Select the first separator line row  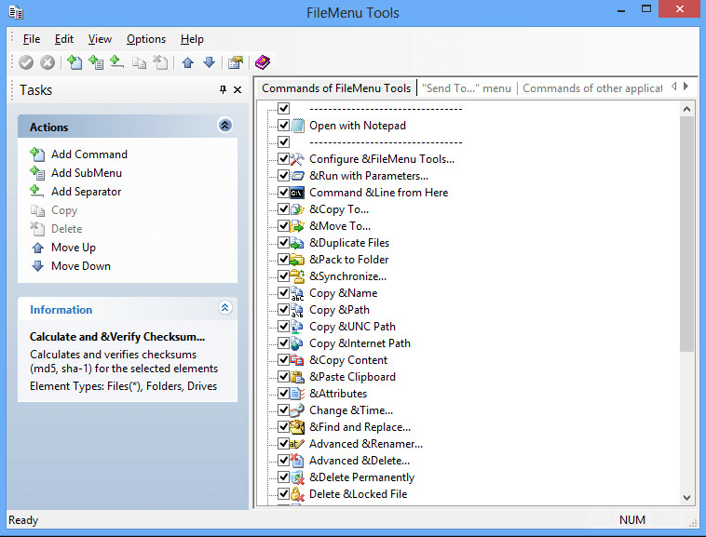386,109
